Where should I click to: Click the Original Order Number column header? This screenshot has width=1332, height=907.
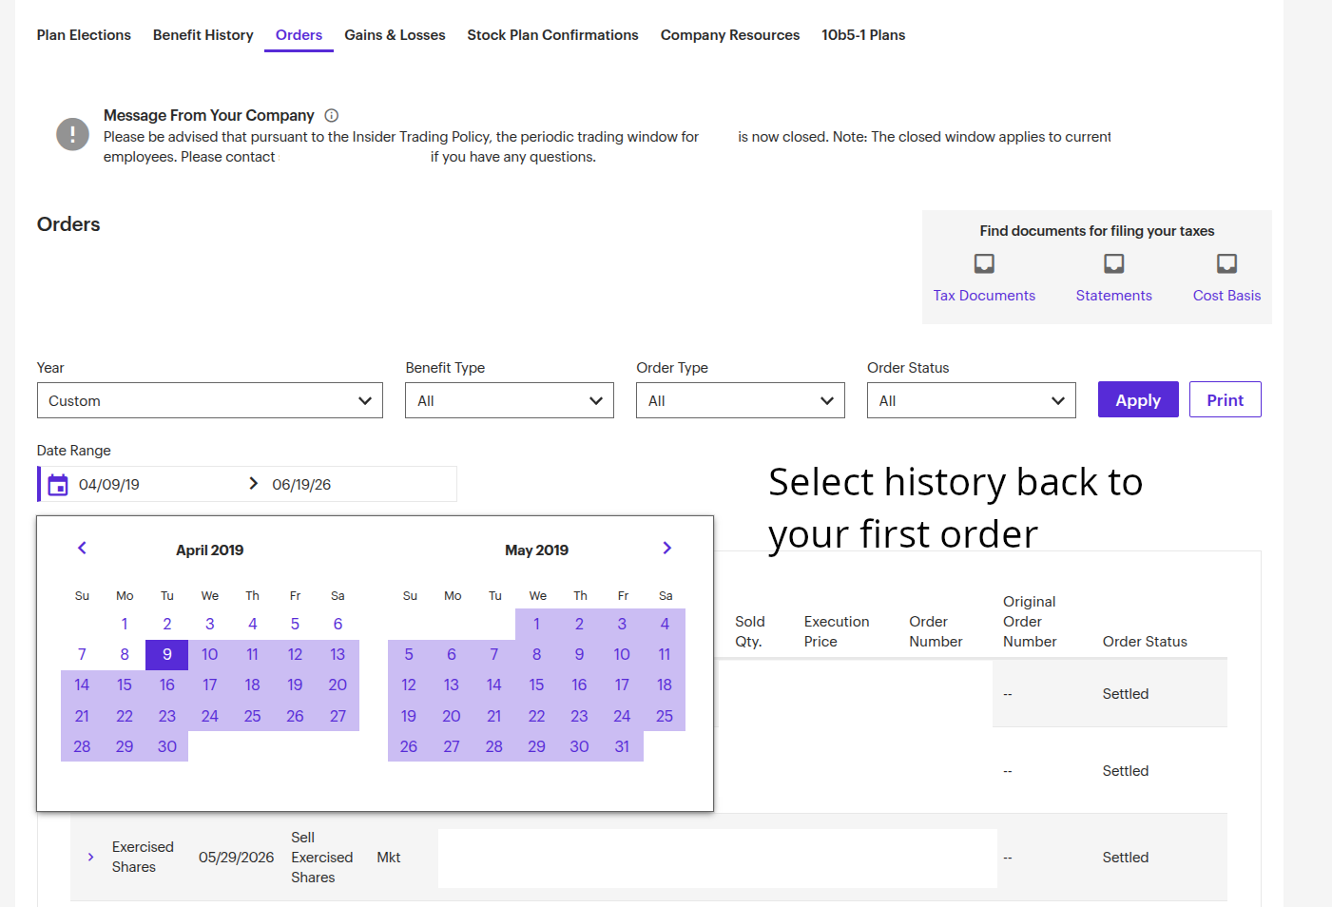1030,622
